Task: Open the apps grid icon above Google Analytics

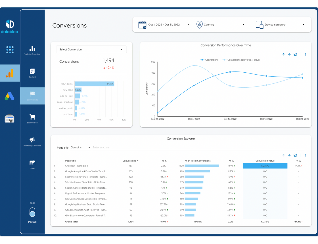Action: (10, 50)
